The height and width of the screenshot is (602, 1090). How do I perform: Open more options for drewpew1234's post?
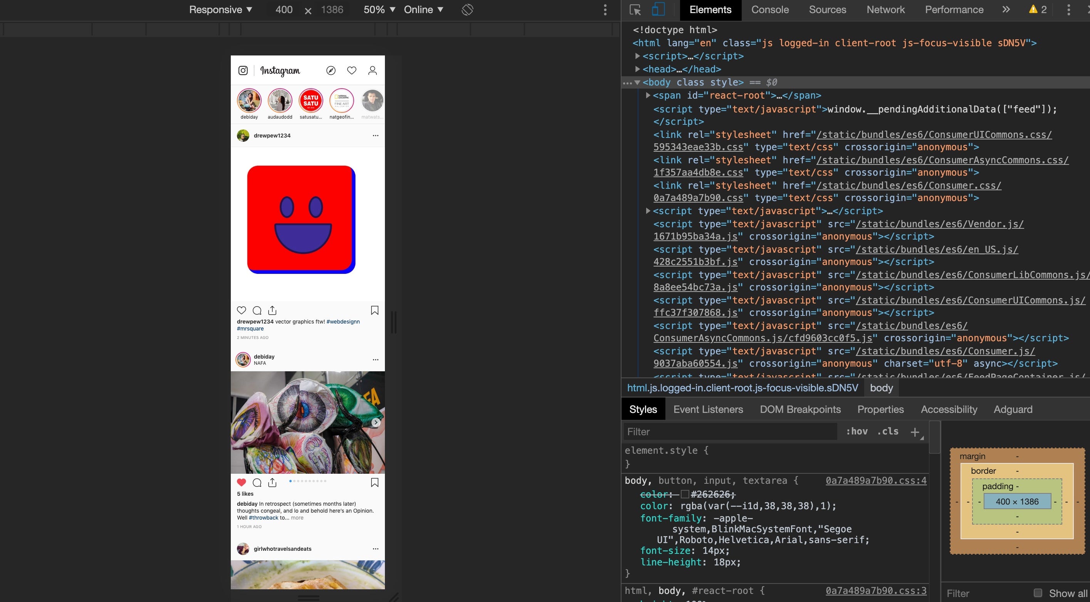375,136
